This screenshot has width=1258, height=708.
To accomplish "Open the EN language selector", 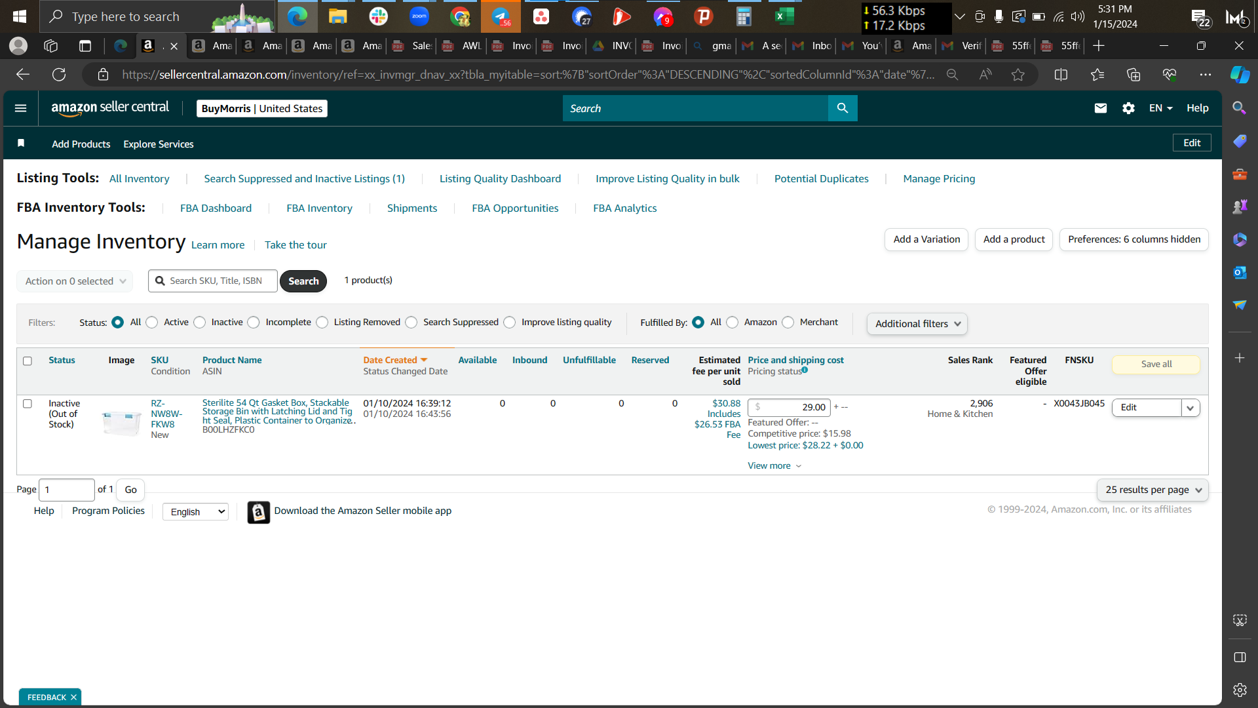I will coord(1160,108).
